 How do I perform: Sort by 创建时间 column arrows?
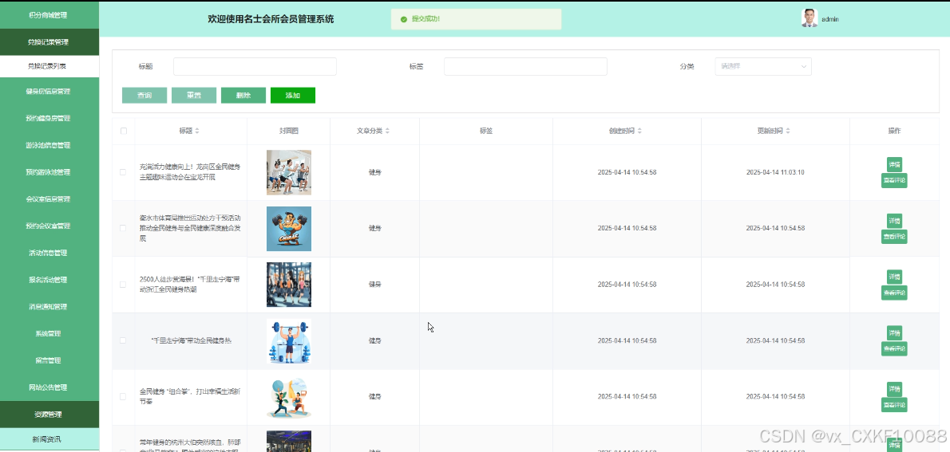tap(639, 131)
